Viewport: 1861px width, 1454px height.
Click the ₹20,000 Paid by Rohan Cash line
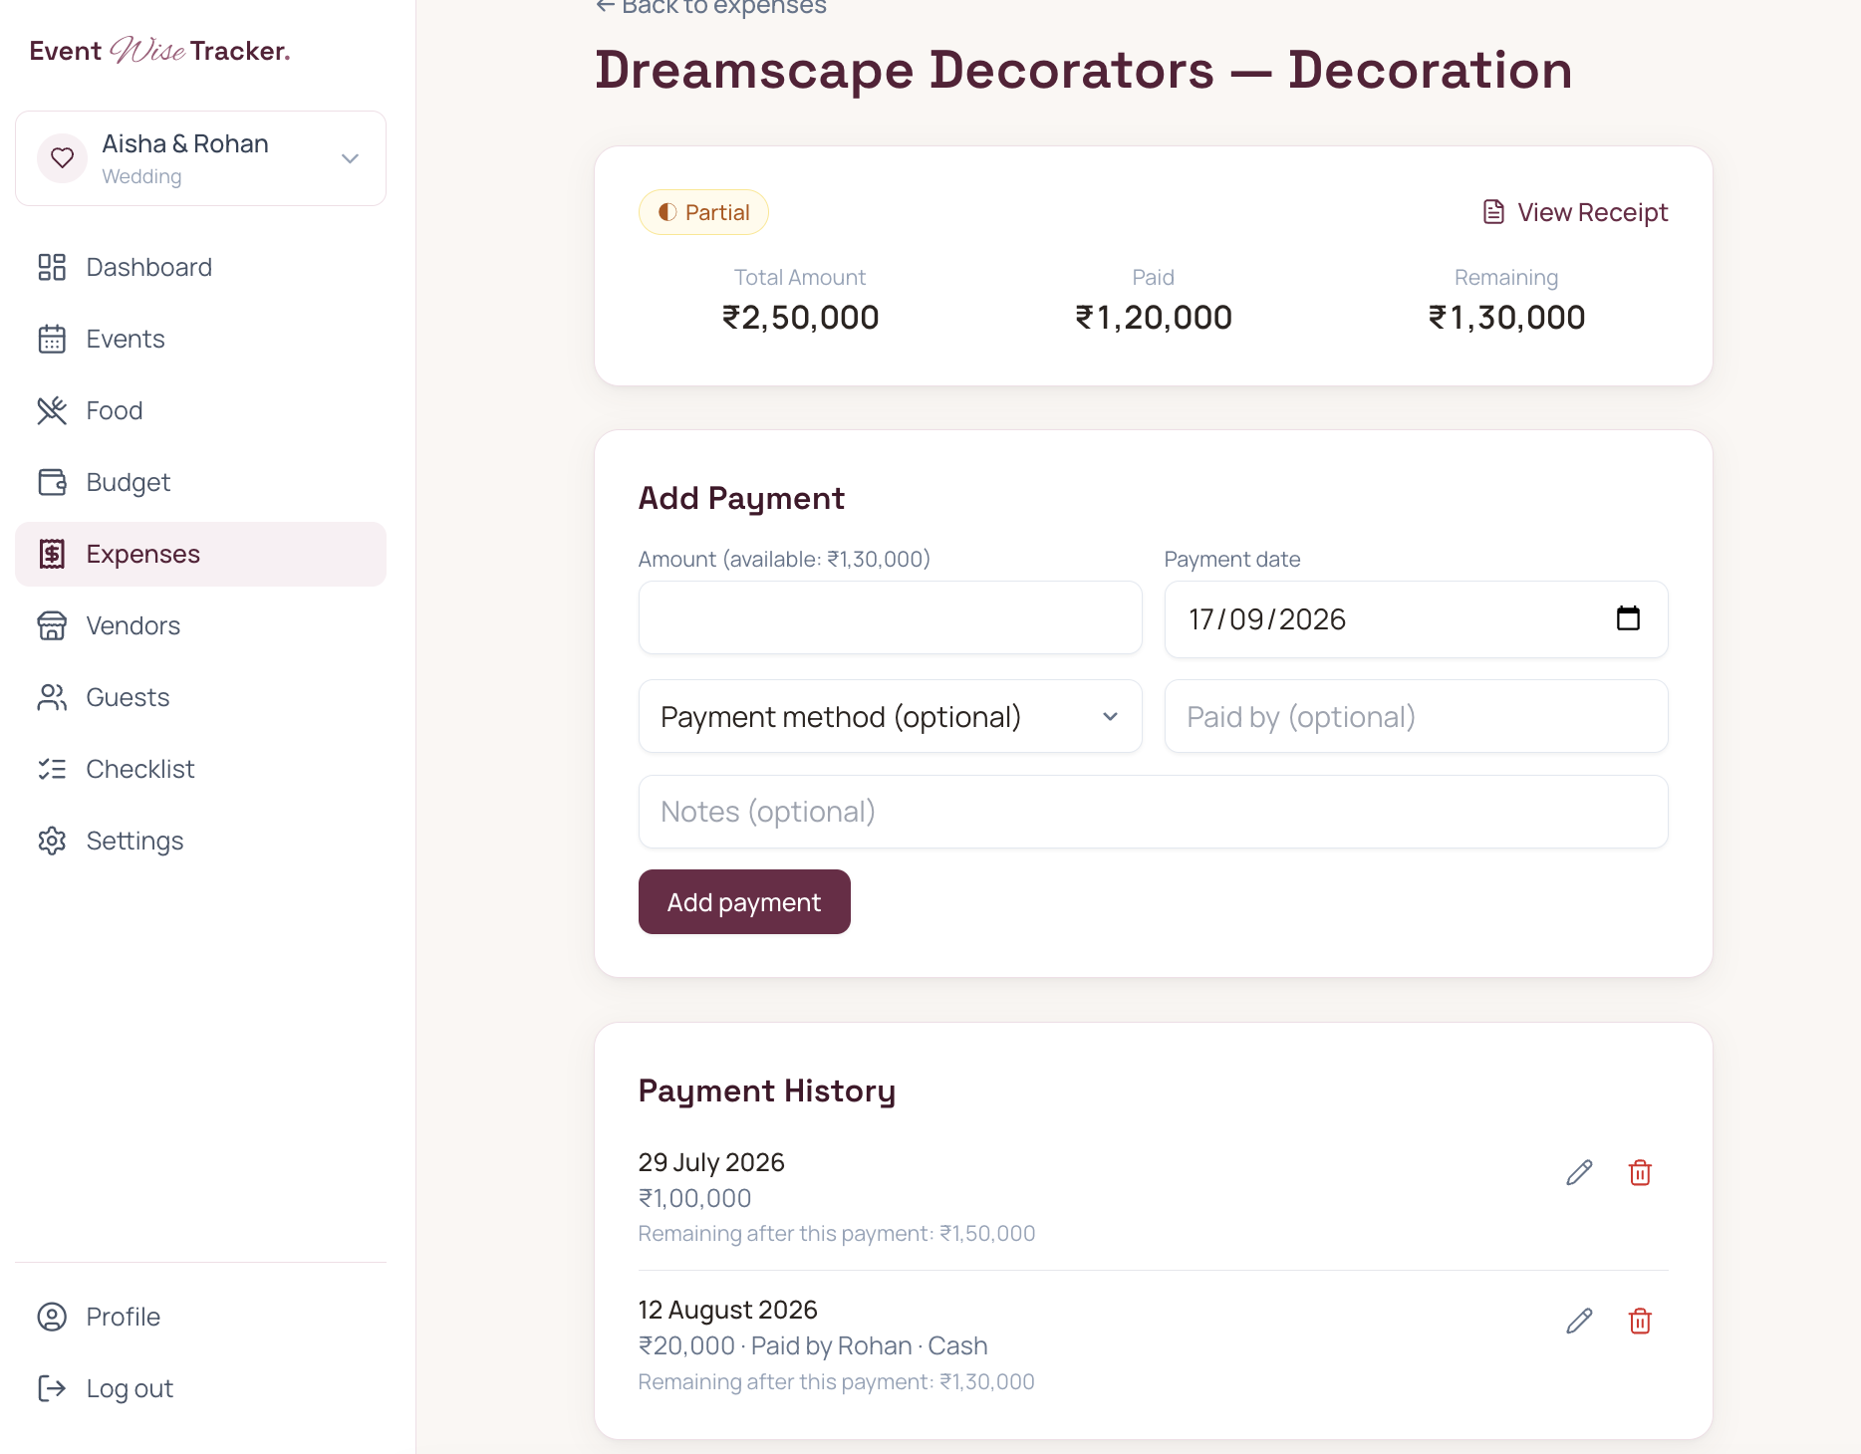coord(813,1345)
